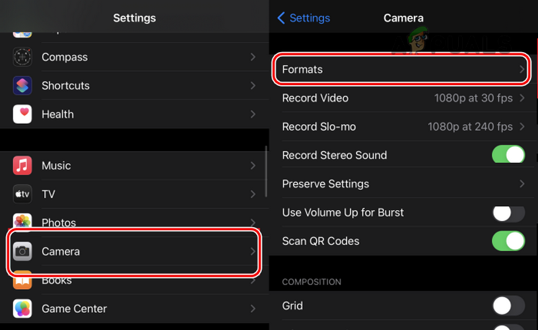Tap the Health heart icon
This screenshot has height=330, width=538.
pyautogui.click(x=22, y=114)
